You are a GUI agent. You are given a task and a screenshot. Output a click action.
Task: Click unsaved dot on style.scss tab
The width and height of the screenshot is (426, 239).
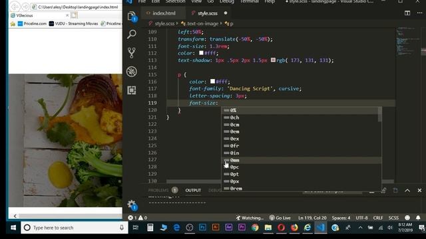click(x=226, y=13)
